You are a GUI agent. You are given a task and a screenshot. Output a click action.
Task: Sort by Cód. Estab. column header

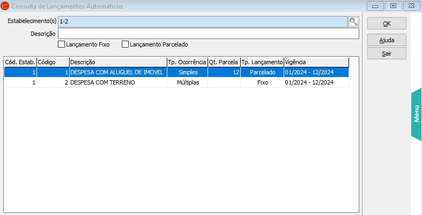(x=20, y=62)
